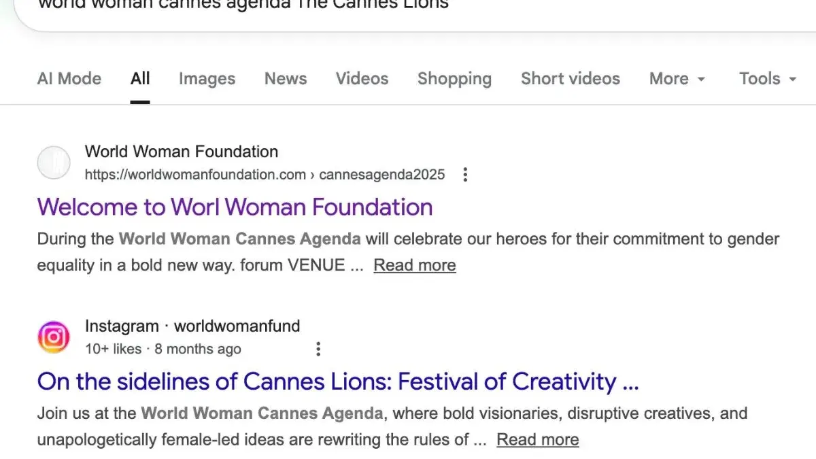
Task: Select the All results tab
Action: [140, 79]
